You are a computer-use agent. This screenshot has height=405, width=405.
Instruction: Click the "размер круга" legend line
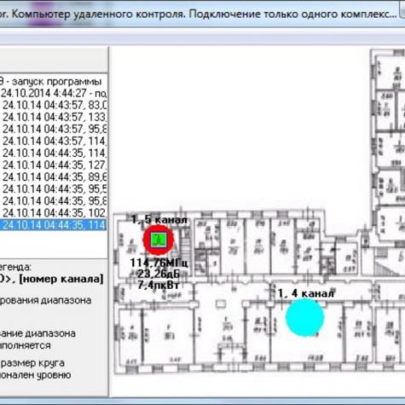(x=32, y=363)
